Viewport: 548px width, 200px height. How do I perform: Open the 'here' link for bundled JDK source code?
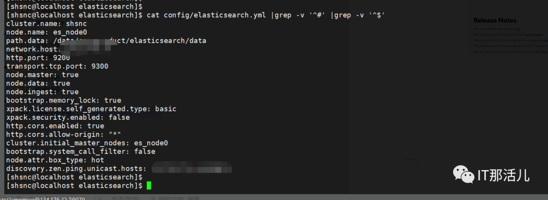pos(543,51)
